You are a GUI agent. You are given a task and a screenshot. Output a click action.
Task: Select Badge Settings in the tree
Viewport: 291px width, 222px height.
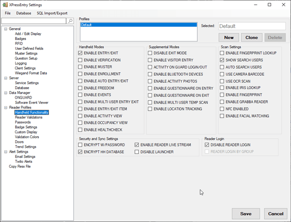[x=26, y=127]
